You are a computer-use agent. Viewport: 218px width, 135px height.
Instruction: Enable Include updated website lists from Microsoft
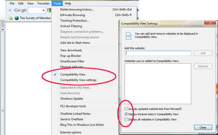[x=126, y=109]
